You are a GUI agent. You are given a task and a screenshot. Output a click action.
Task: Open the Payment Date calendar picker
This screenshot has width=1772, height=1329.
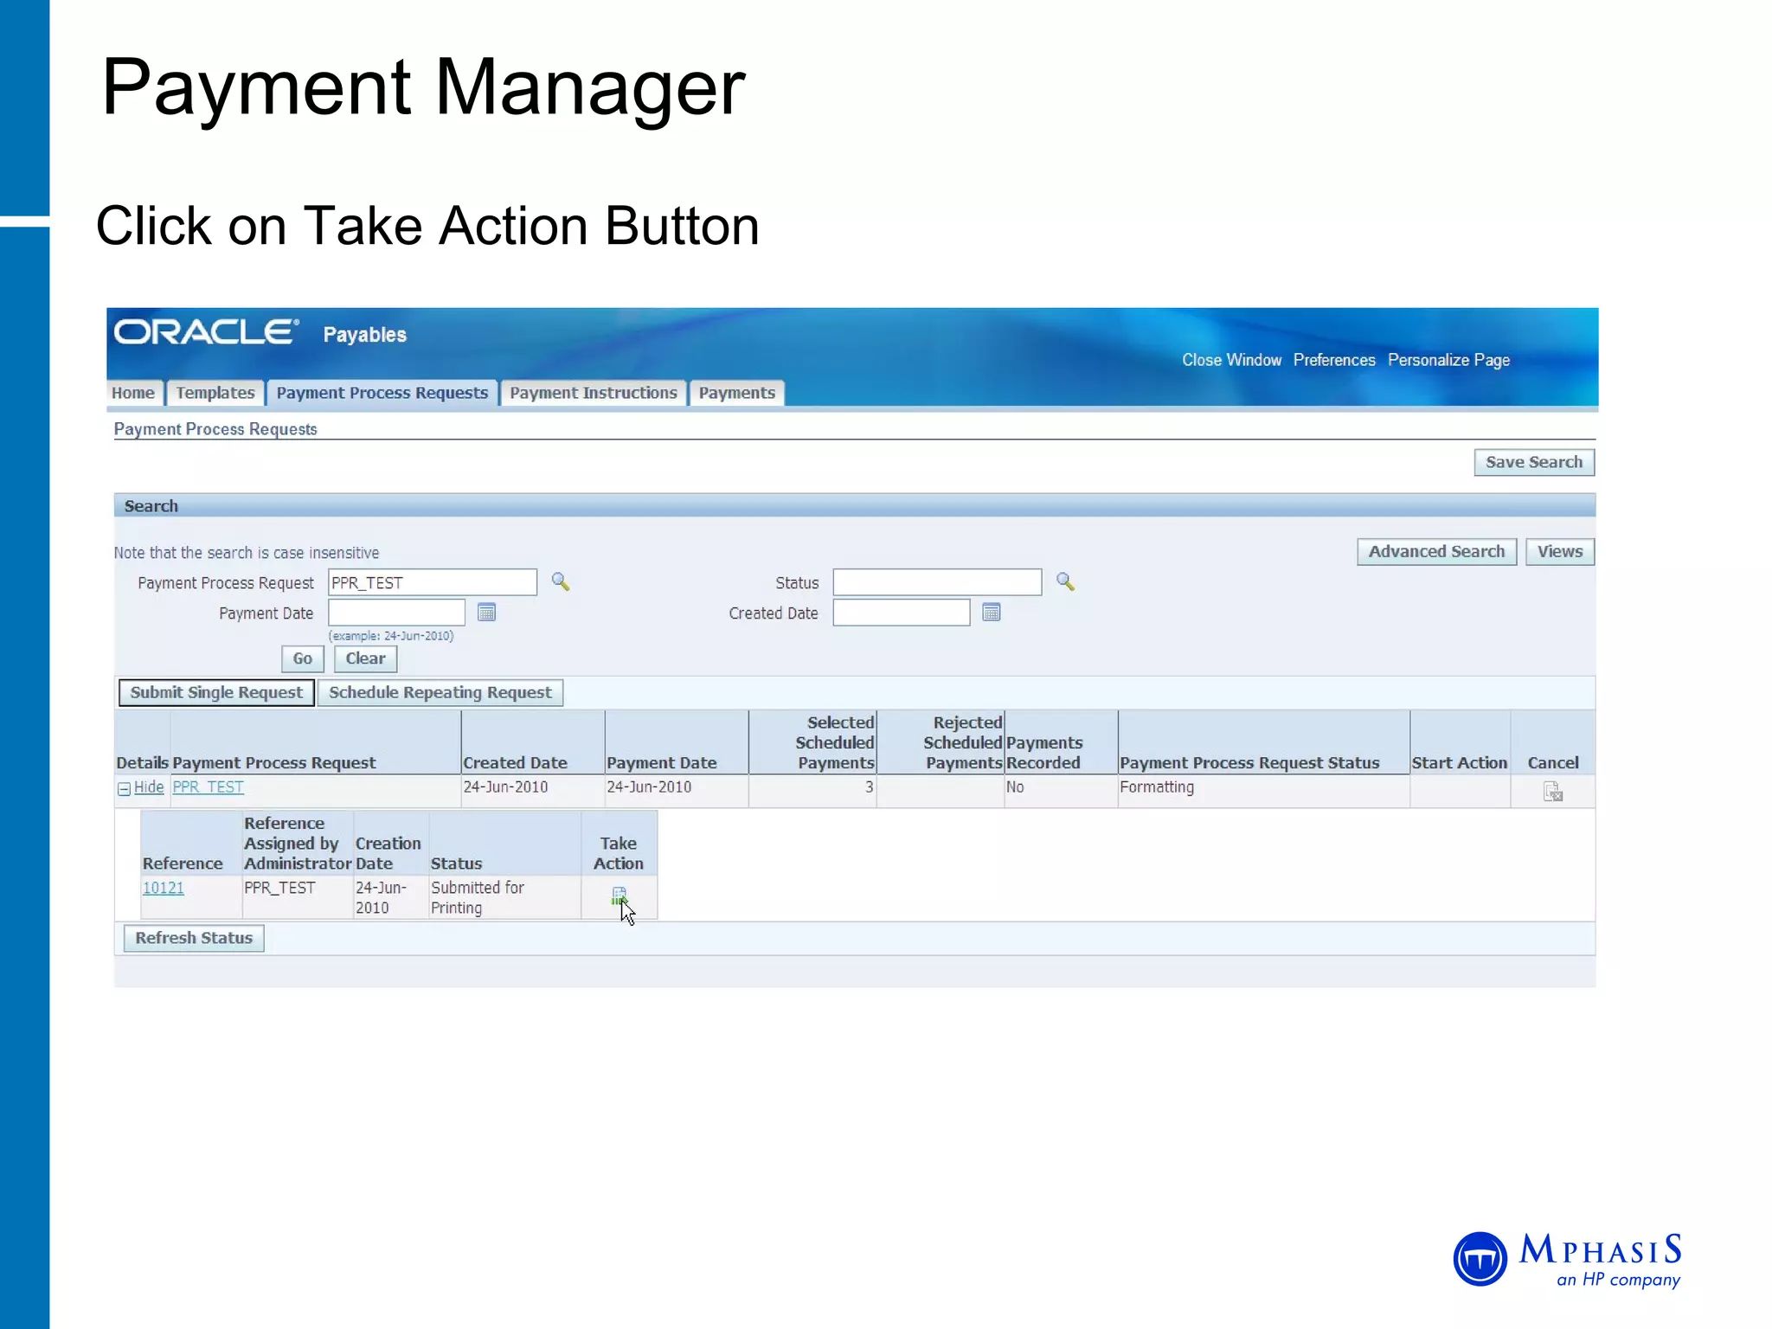[x=486, y=613]
